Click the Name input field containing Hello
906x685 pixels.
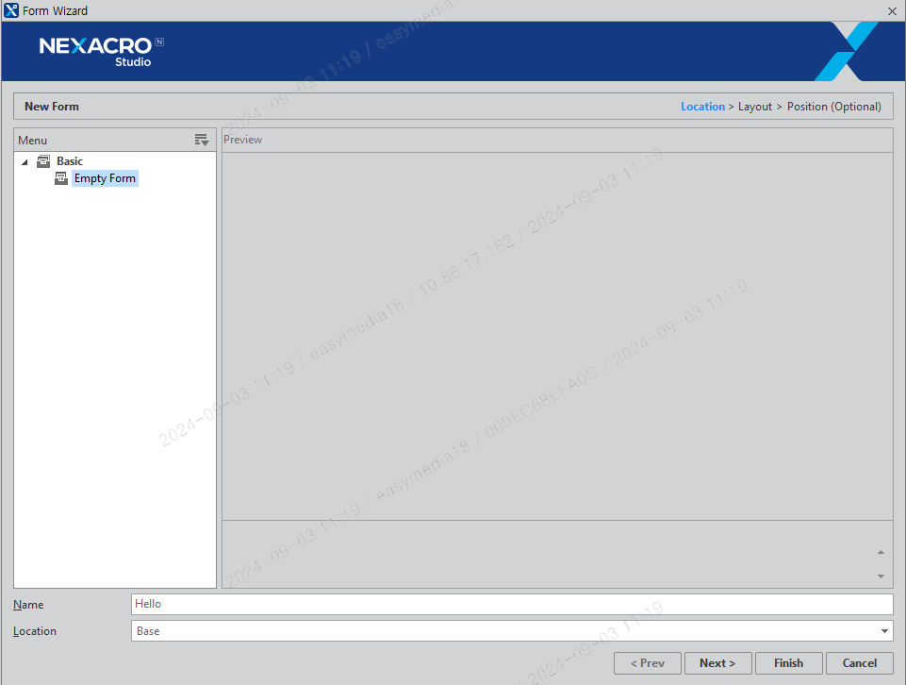[x=512, y=604]
